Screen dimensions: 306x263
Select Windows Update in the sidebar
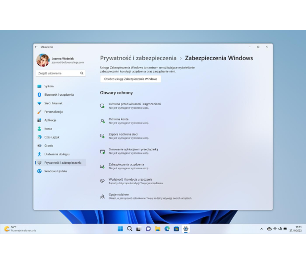(x=61, y=171)
